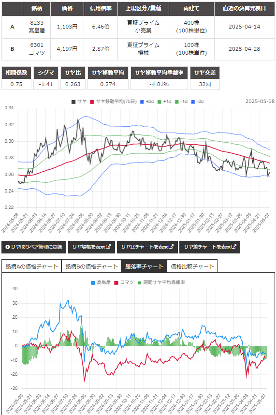Screen dimensions: 276x415
Task: Click the 8233 高島屋 stock cell
Action: pyautogui.click(x=37, y=27)
